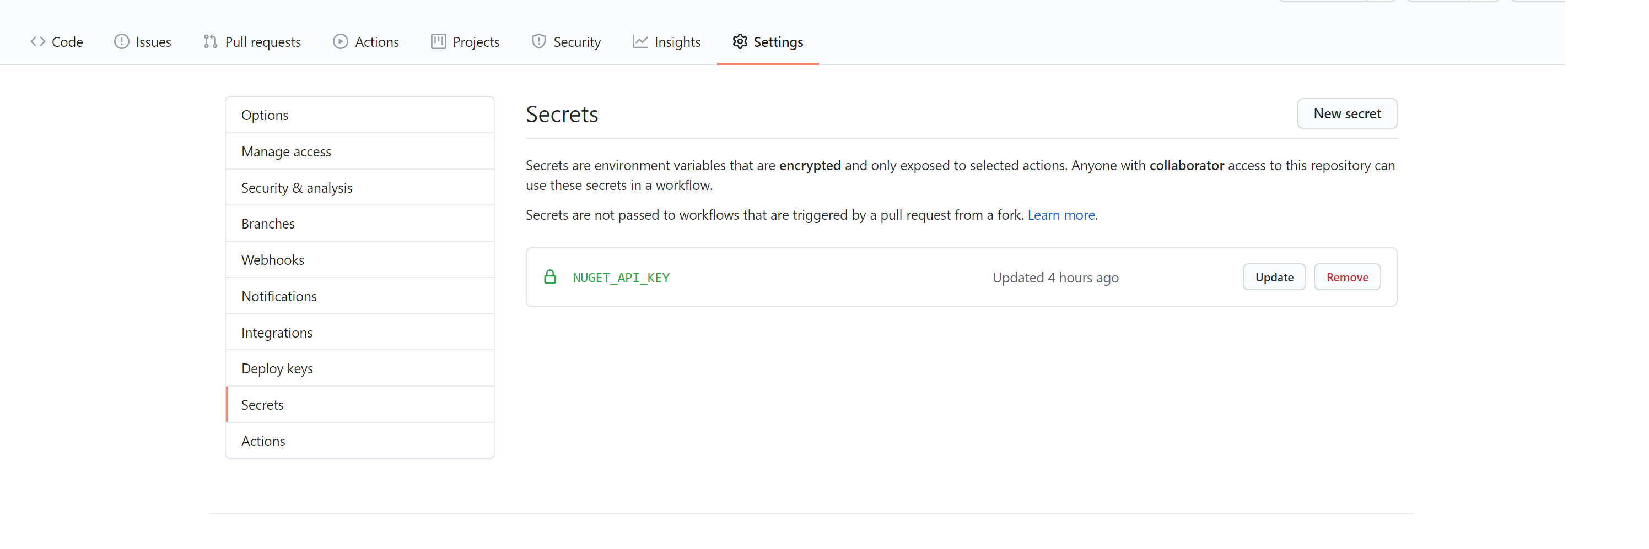Viewport: 1649px width, 549px height.
Task: Select Branches in the settings sidebar
Action: click(268, 224)
